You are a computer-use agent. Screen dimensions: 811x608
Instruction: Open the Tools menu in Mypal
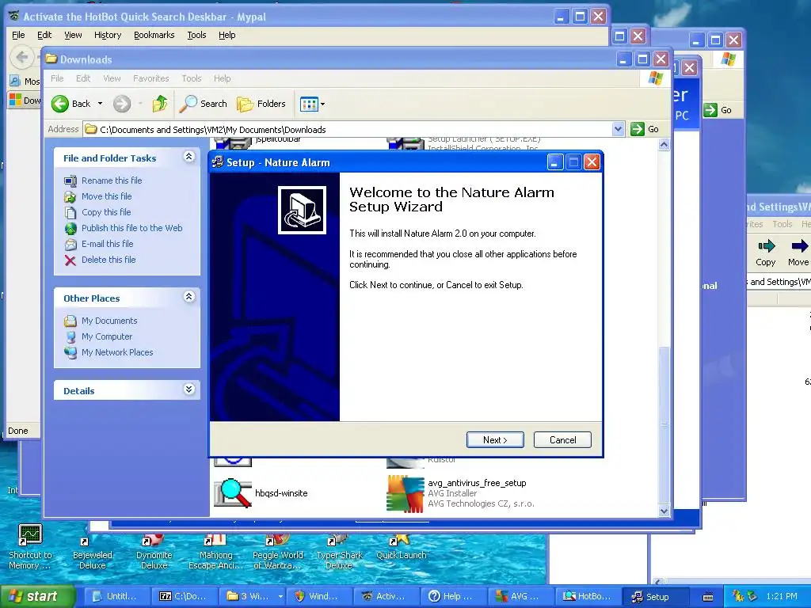(196, 35)
